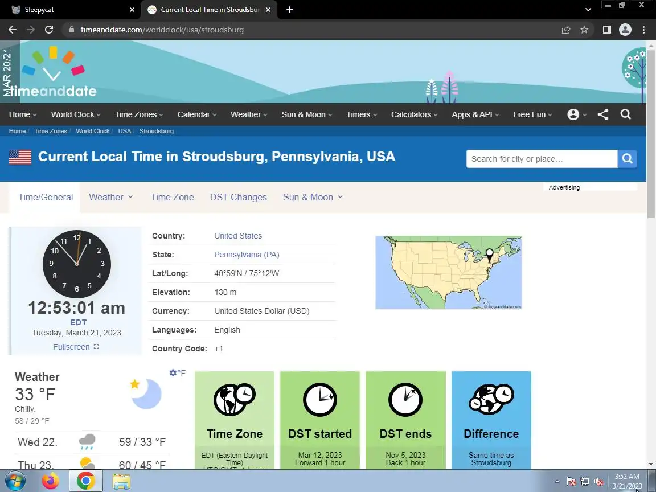Expand the Calendar navbar menu

(196, 114)
